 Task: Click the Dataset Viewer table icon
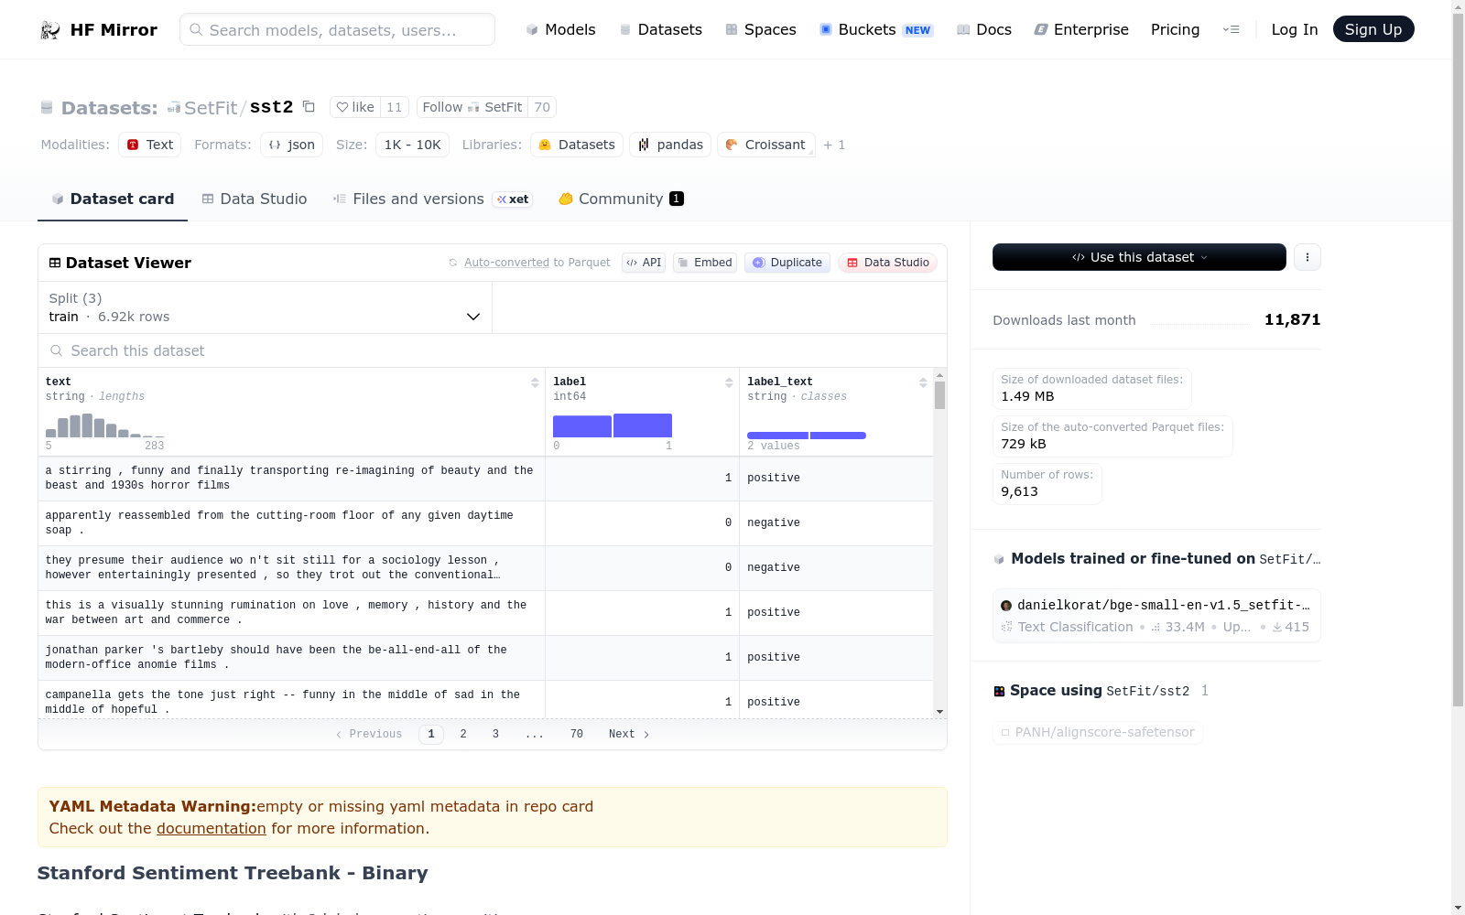pyautogui.click(x=55, y=263)
